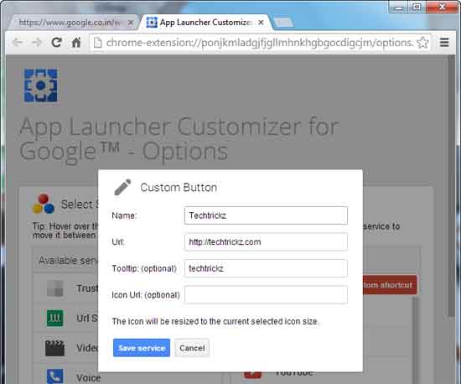Click the Voice service label
This screenshot has width=461, height=384.
89,378
